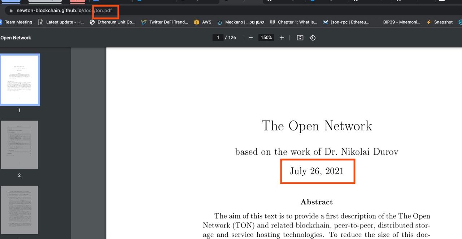Viewport: 462px width, 239px height.
Task: Click the Open Network document title in toolbar
Action: point(16,38)
